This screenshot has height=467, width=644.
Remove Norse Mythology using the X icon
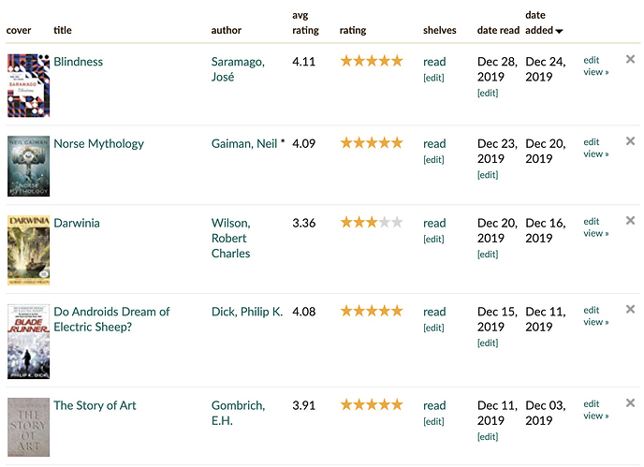pos(630,141)
